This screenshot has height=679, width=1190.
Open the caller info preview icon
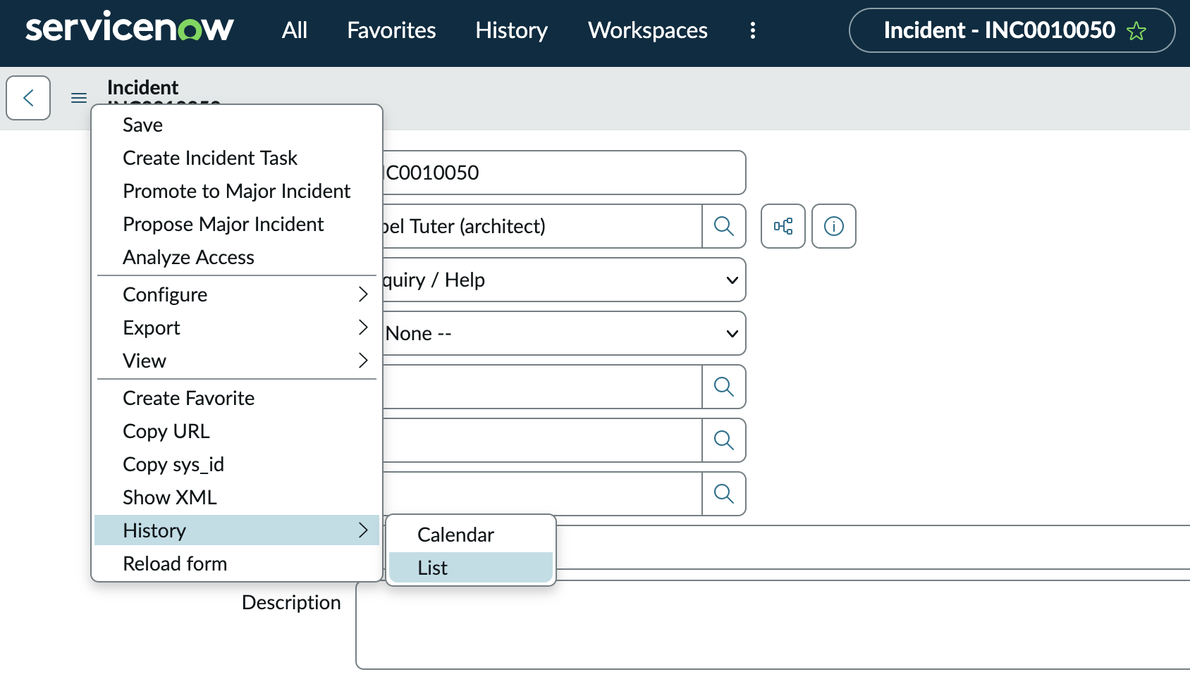coord(833,226)
